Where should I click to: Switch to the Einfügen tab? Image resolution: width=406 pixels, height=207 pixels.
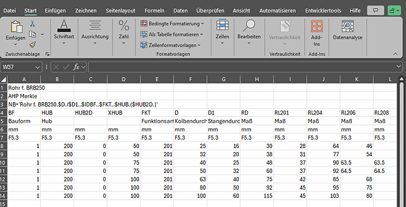[x=55, y=11]
